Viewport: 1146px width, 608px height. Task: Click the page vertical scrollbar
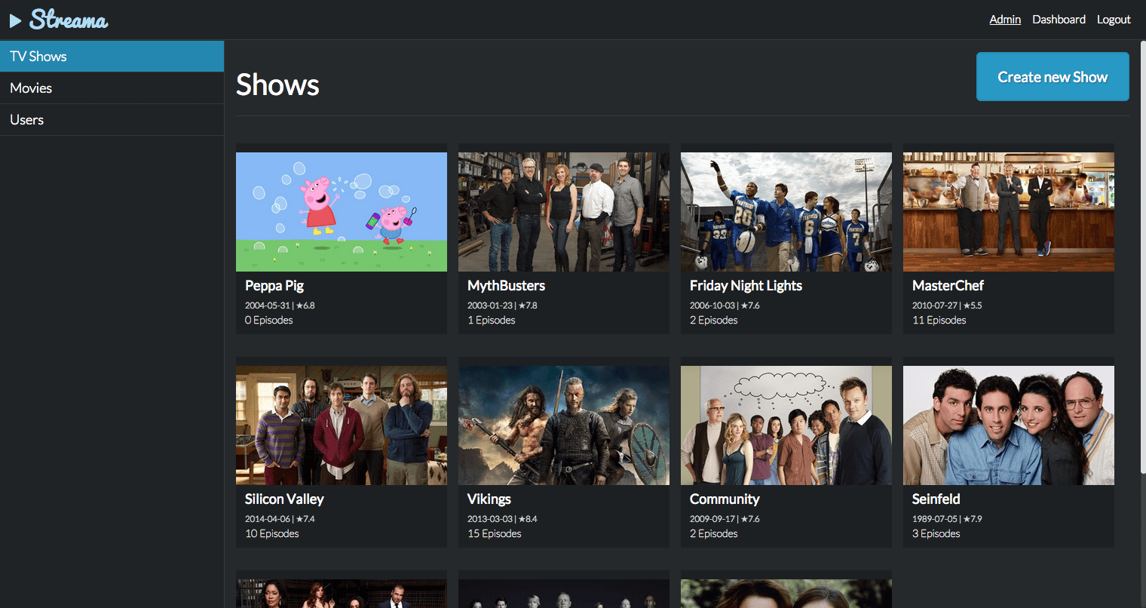pyautogui.click(x=1142, y=256)
